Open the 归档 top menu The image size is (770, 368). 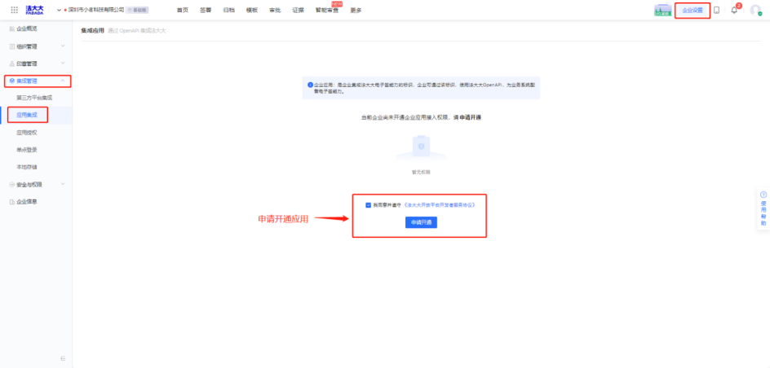coord(229,10)
